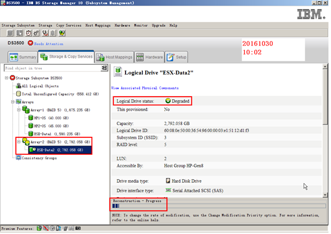Image resolution: width=331 pixels, height=234 pixels.
Task: Click the Find object in tree field
Action: pyautogui.click(x=53, y=68)
